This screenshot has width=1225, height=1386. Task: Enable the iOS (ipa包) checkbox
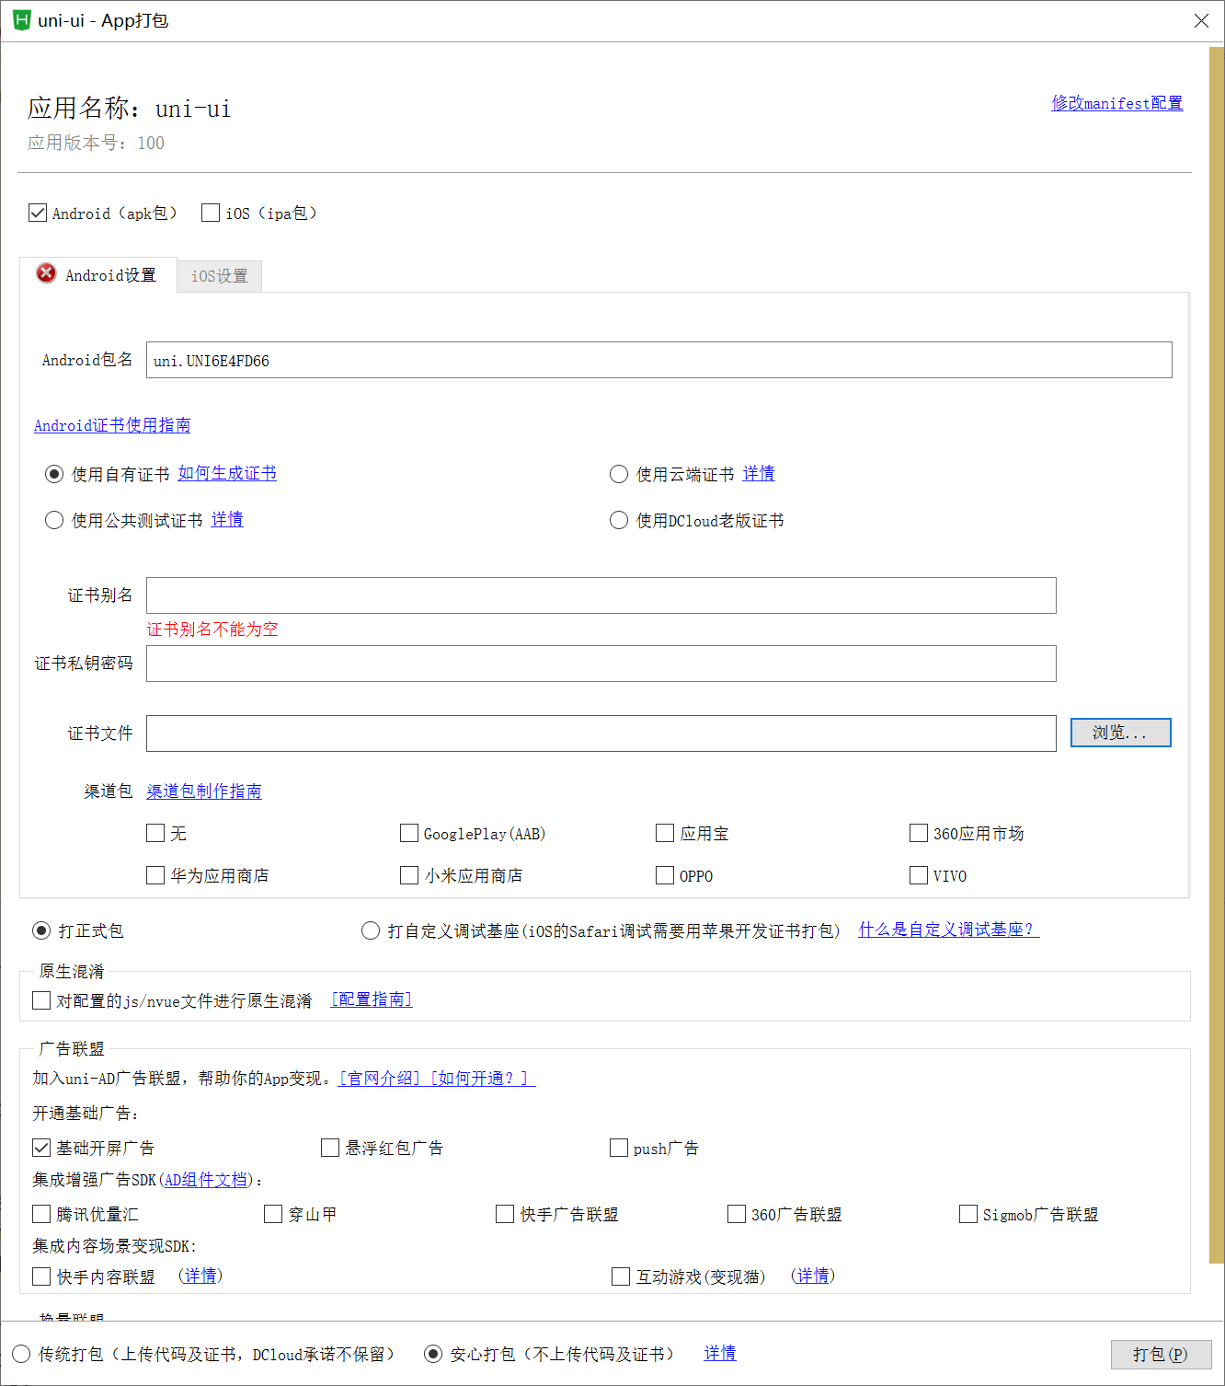point(211,214)
